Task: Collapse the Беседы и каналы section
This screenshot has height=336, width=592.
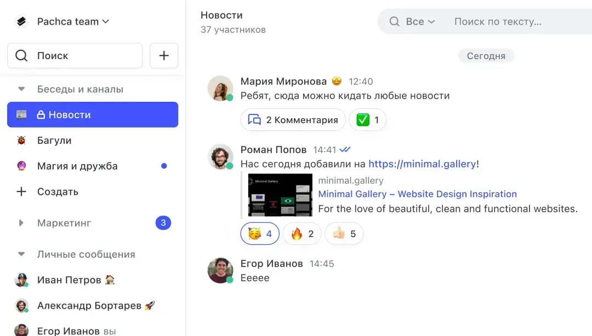Action: coord(21,89)
